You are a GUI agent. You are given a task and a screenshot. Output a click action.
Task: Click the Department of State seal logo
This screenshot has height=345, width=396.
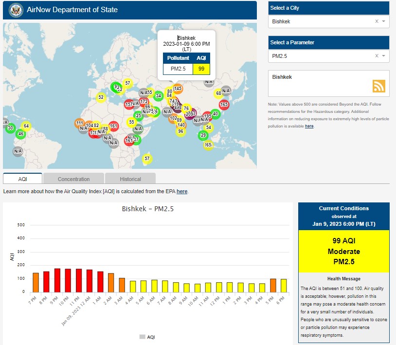point(15,10)
